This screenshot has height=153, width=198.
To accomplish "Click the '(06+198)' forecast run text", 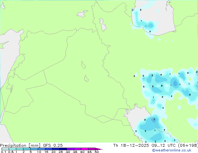I will [x=188, y=146].
